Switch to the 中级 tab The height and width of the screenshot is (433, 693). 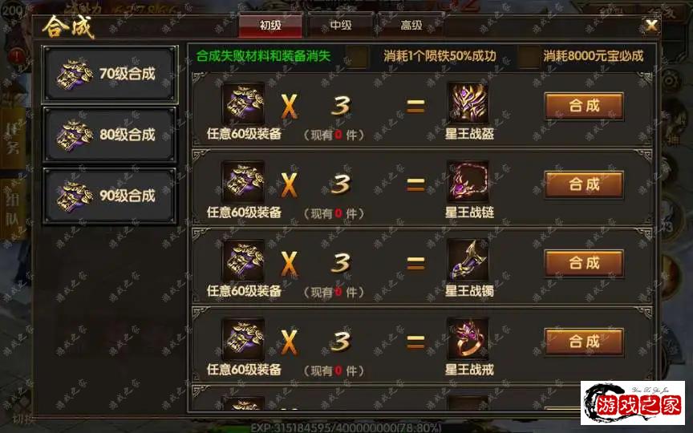tap(341, 25)
